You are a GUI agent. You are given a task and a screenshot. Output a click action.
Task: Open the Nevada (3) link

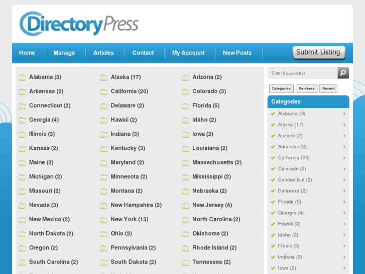pos(44,205)
